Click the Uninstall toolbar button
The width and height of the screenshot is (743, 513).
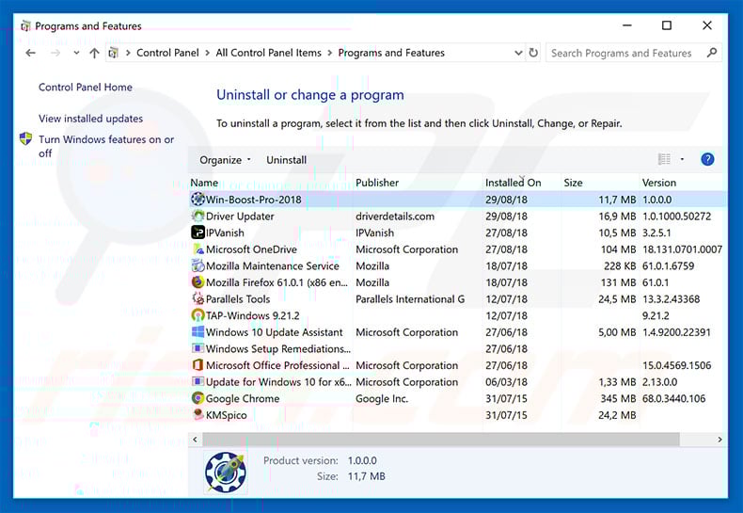(x=286, y=160)
